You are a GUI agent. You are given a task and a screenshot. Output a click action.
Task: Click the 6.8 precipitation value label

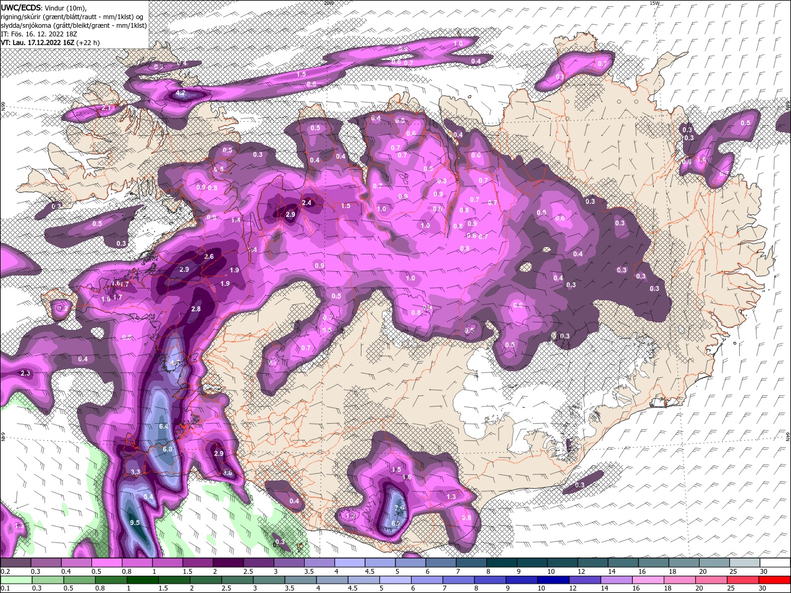(x=167, y=450)
